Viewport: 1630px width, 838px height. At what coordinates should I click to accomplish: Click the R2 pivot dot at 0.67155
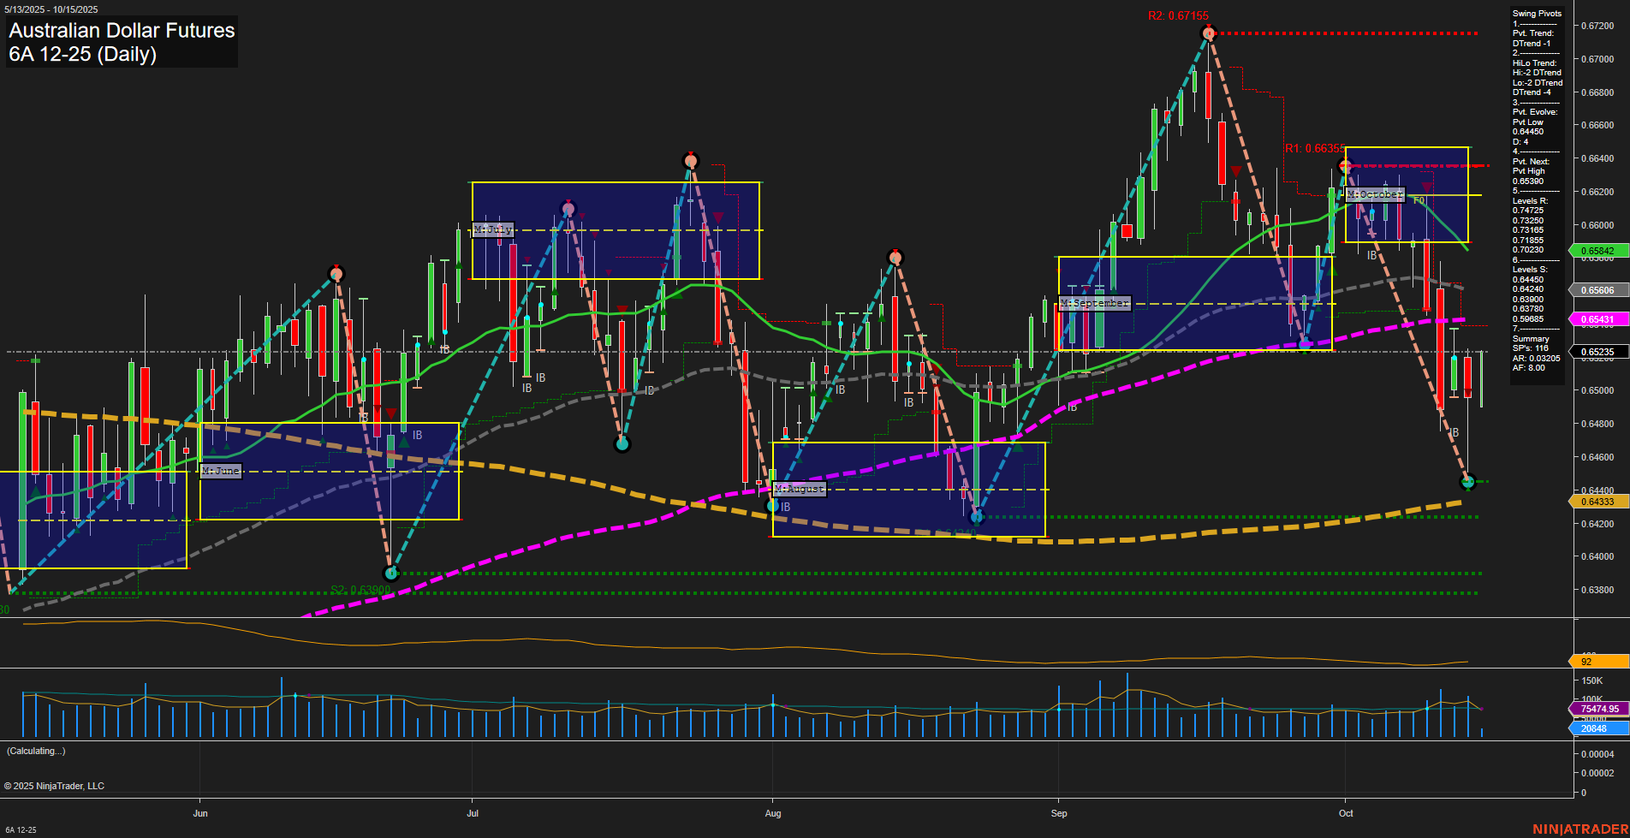point(1209,33)
